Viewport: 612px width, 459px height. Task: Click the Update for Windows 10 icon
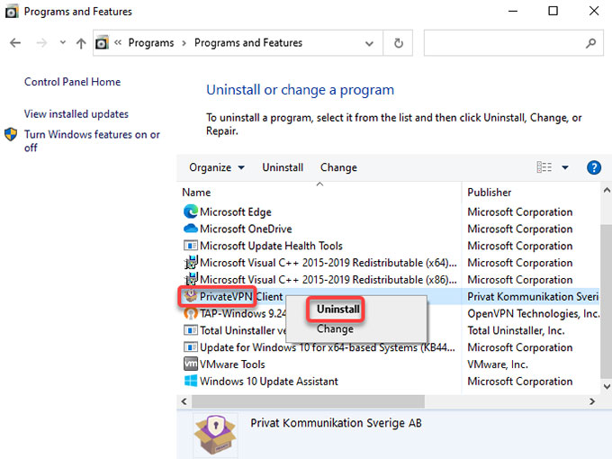pyautogui.click(x=191, y=347)
